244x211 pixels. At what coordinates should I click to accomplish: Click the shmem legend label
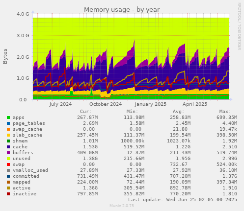pyautogui.click(x=20, y=141)
